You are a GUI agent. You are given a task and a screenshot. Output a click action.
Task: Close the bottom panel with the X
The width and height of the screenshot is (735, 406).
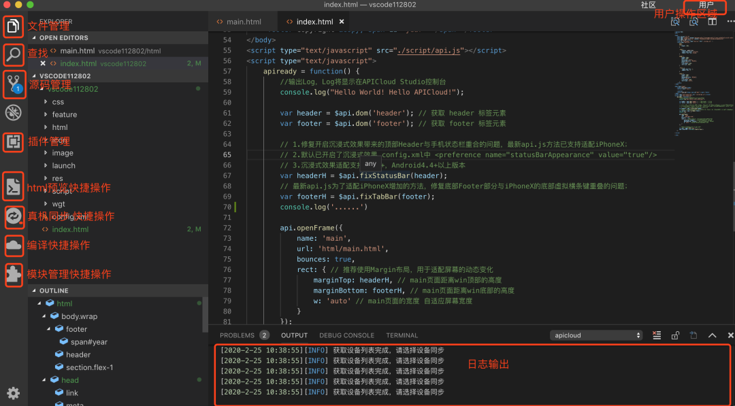(730, 335)
